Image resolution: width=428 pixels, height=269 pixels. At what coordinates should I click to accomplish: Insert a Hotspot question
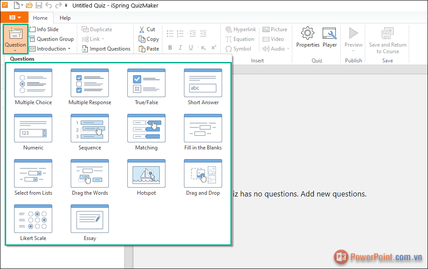[146, 178]
